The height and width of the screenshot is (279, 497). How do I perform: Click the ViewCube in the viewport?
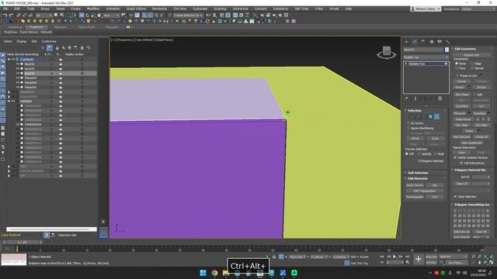[387, 52]
